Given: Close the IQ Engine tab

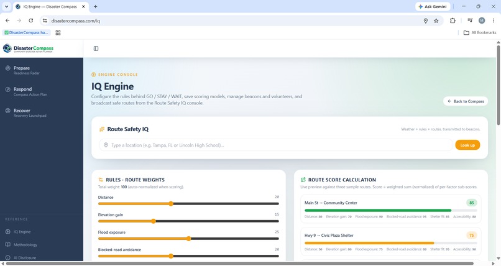Looking at the screenshot, I should [84, 6].
